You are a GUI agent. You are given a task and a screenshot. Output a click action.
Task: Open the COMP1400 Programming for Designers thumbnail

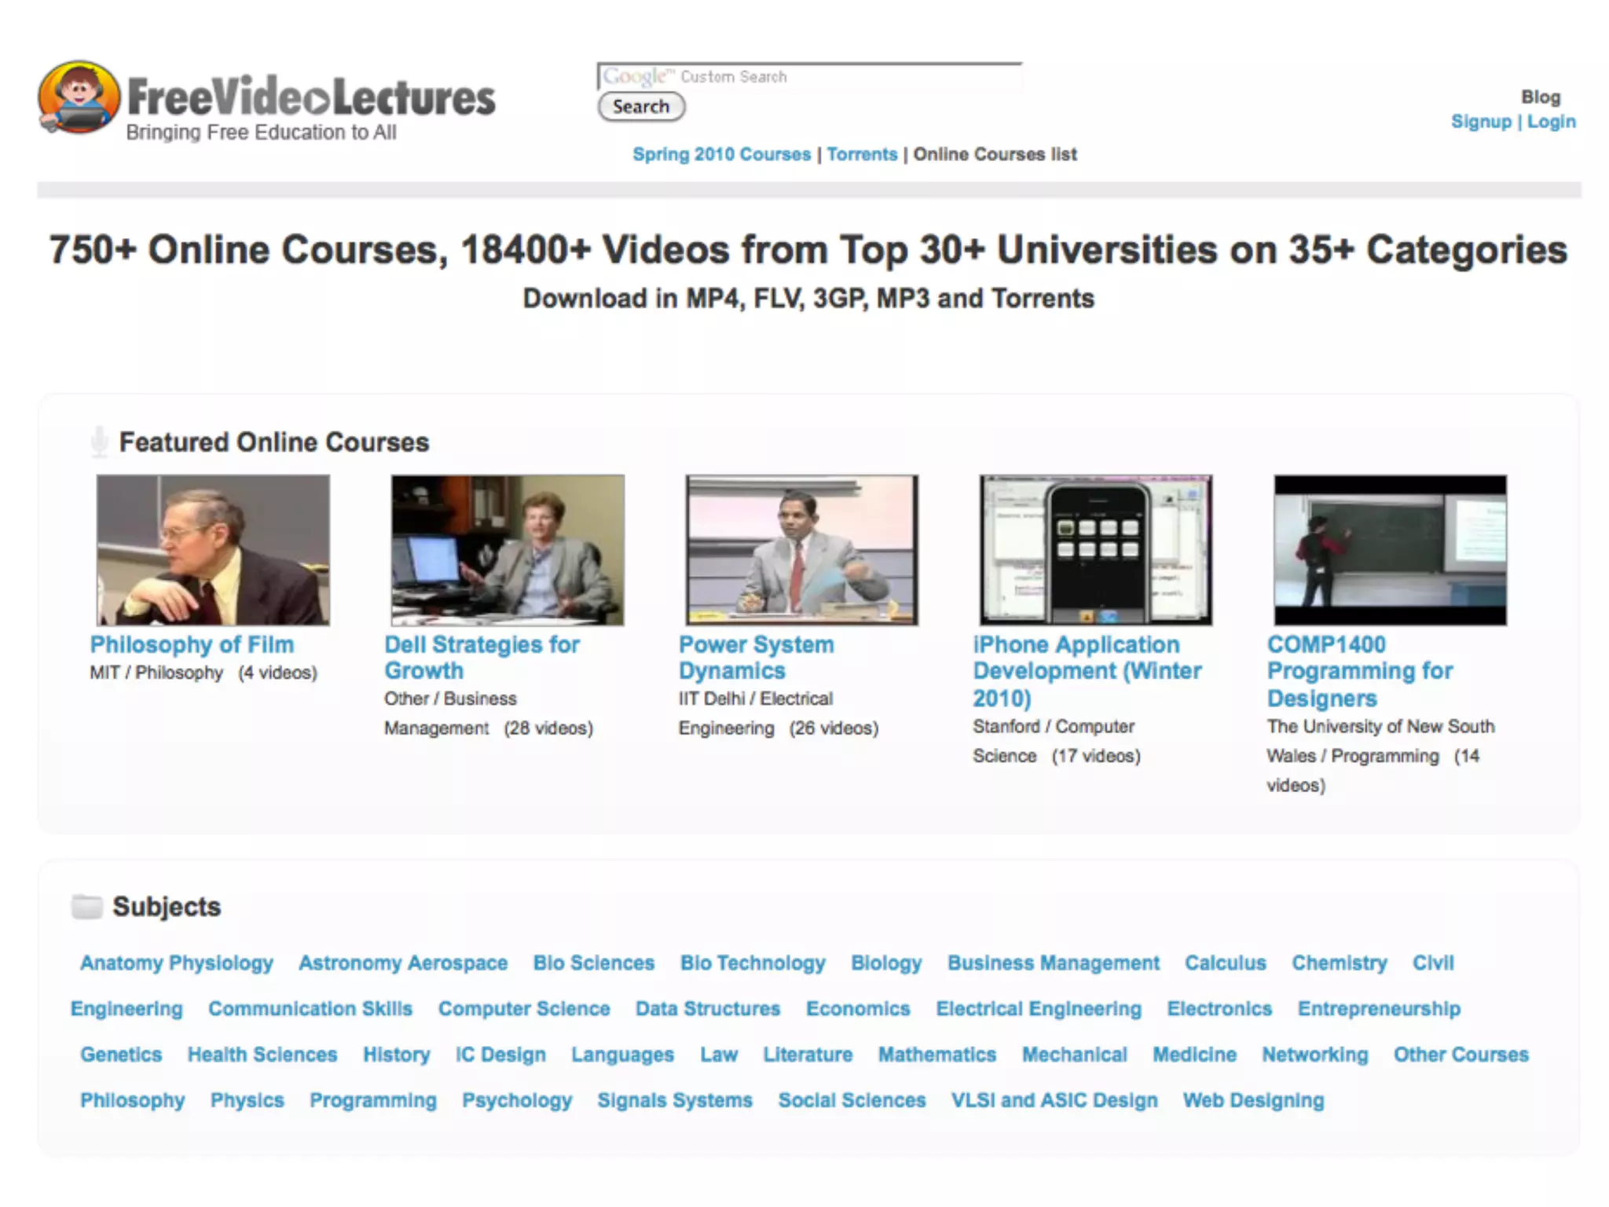pyautogui.click(x=1390, y=550)
